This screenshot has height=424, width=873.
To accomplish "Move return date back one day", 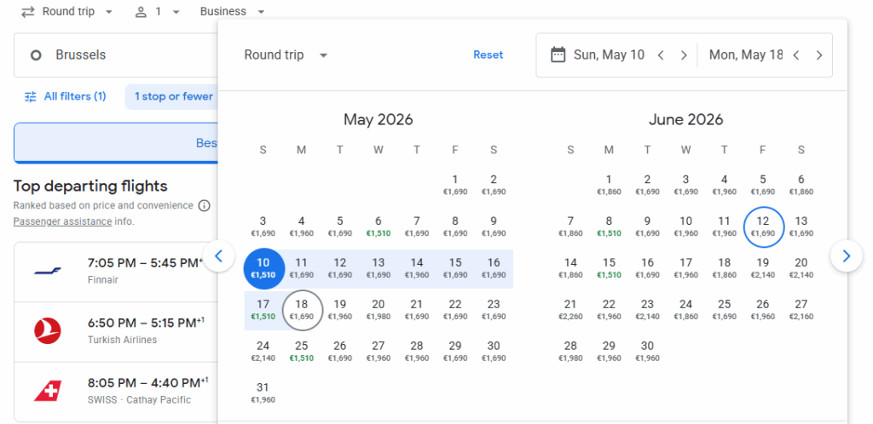I will (796, 55).
